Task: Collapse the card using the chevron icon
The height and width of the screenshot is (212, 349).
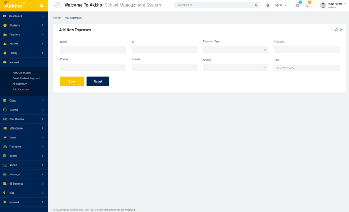Action: pos(331,30)
